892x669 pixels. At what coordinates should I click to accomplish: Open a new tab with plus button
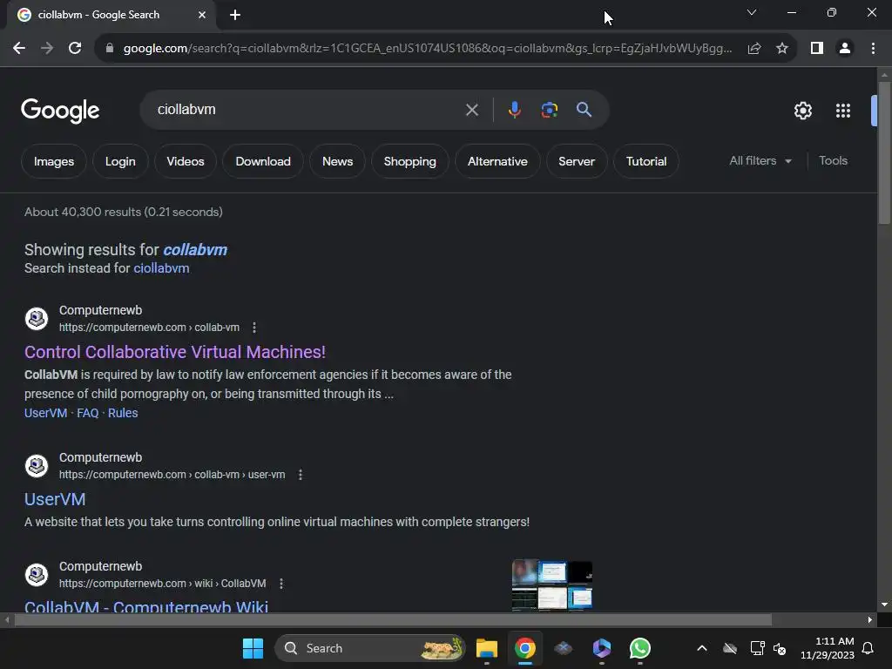tap(235, 16)
